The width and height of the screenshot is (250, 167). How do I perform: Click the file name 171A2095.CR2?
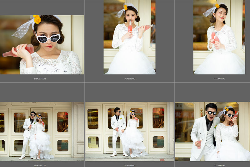[129, 165]
